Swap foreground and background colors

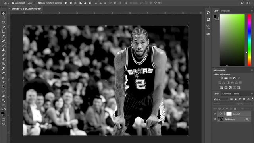click(x=5, y=109)
